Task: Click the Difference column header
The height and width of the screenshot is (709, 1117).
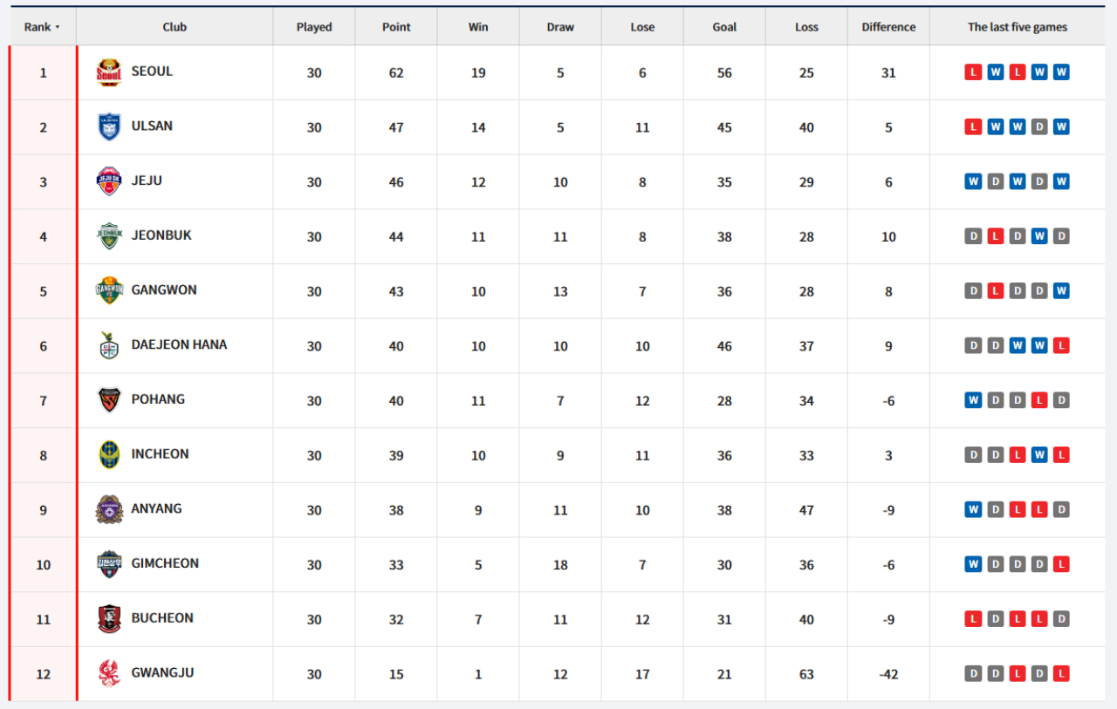Action: point(888,27)
